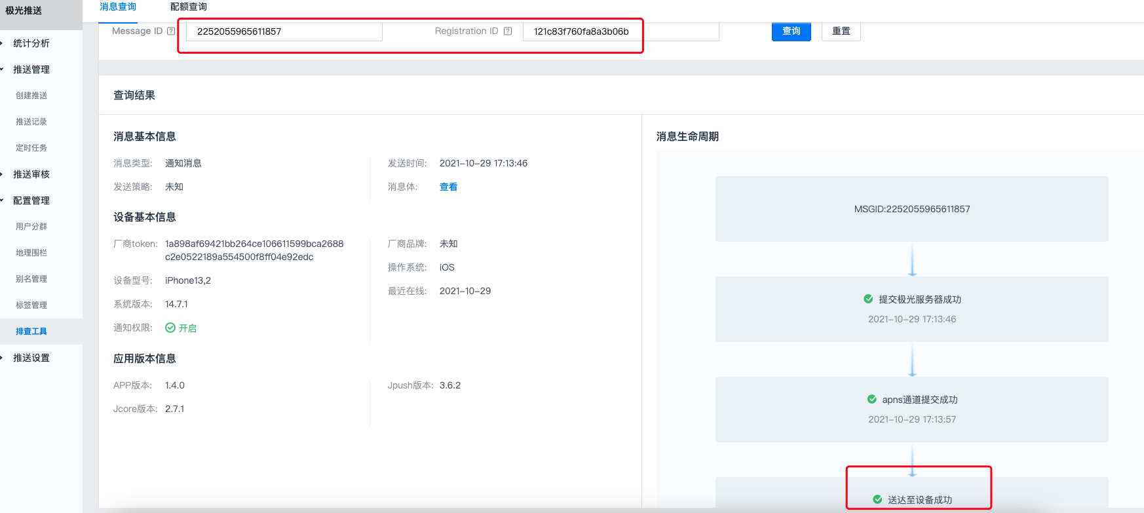The height and width of the screenshot is (513, 1144).
Task: Collapse the 推送管理 sidebar section
Action: coord(31,69)
